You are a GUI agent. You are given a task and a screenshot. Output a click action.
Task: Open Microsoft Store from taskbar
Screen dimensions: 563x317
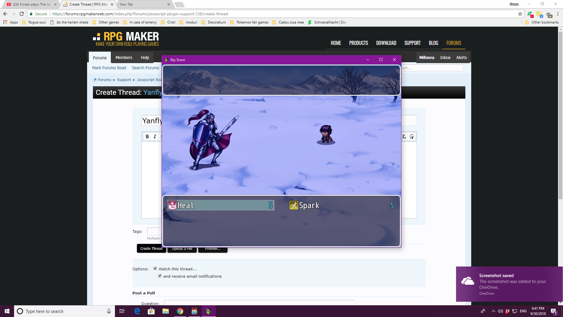[x=151, y=311]
